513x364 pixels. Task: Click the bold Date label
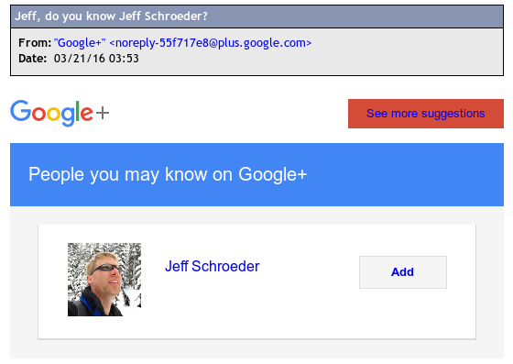tap(32, 59)
